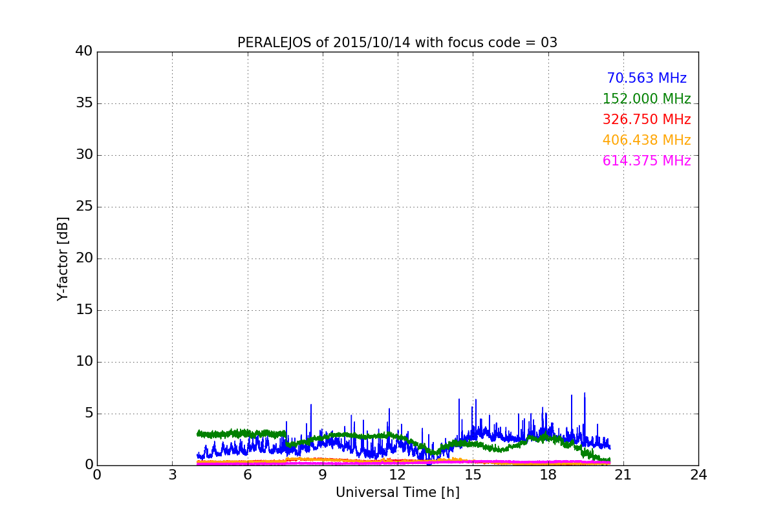This screenshot has height=517, width=776.
Task: Click the x-axis tick label 3
Action: [172, 474]
